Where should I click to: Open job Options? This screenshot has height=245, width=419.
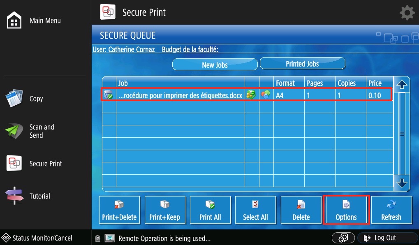click(x=346, y=210)
